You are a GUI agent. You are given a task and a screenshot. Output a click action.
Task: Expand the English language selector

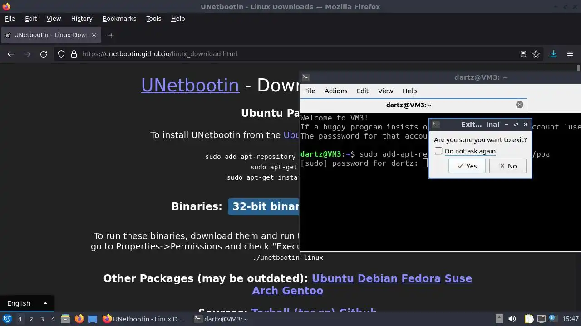[27, 303]
